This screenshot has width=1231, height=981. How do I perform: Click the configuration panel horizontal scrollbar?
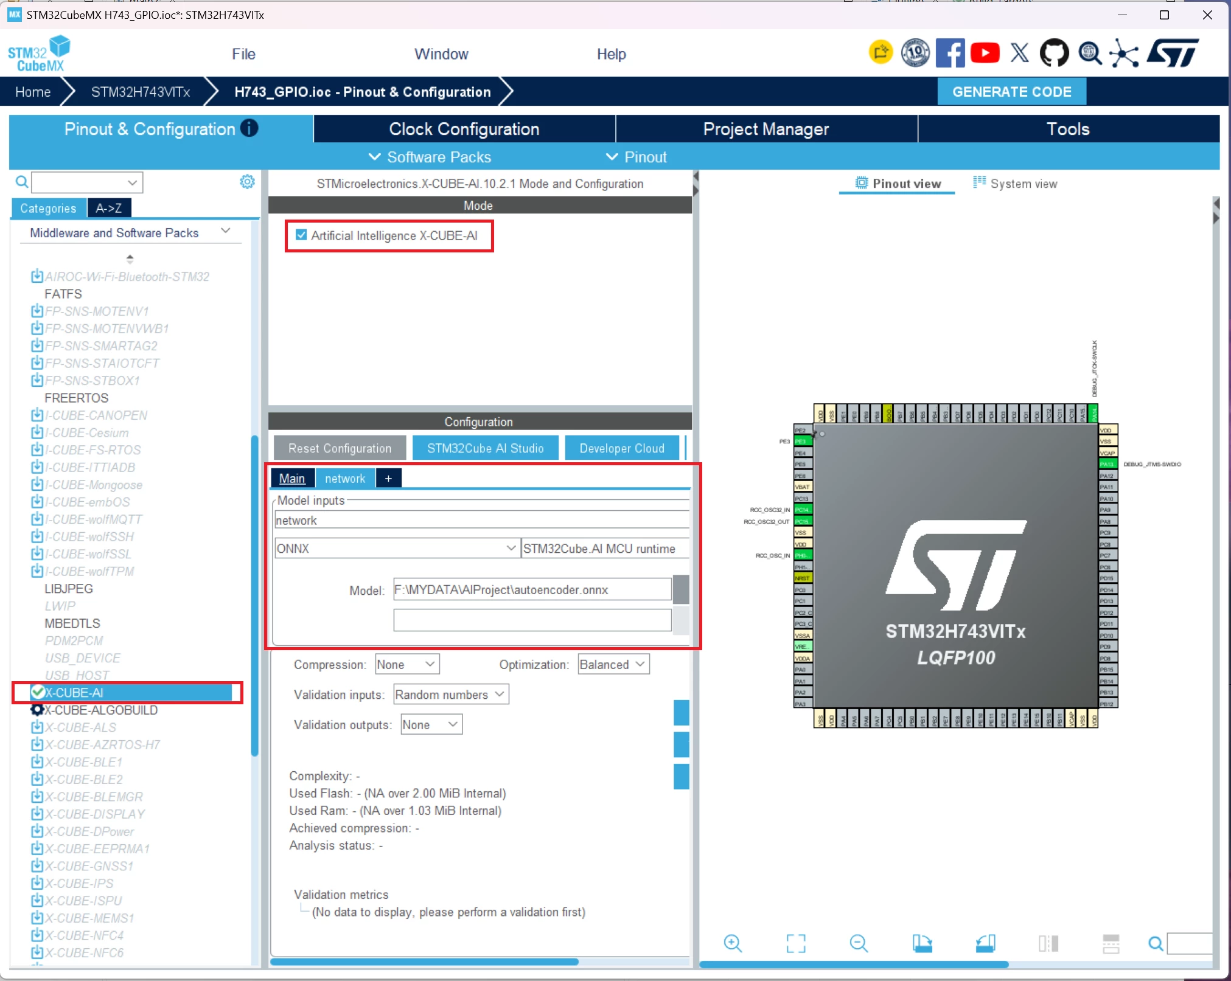click(424, 962)
